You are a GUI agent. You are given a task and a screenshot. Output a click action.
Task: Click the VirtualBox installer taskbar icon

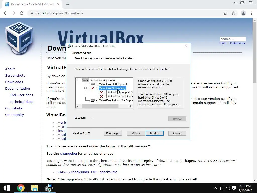[49, 188]
